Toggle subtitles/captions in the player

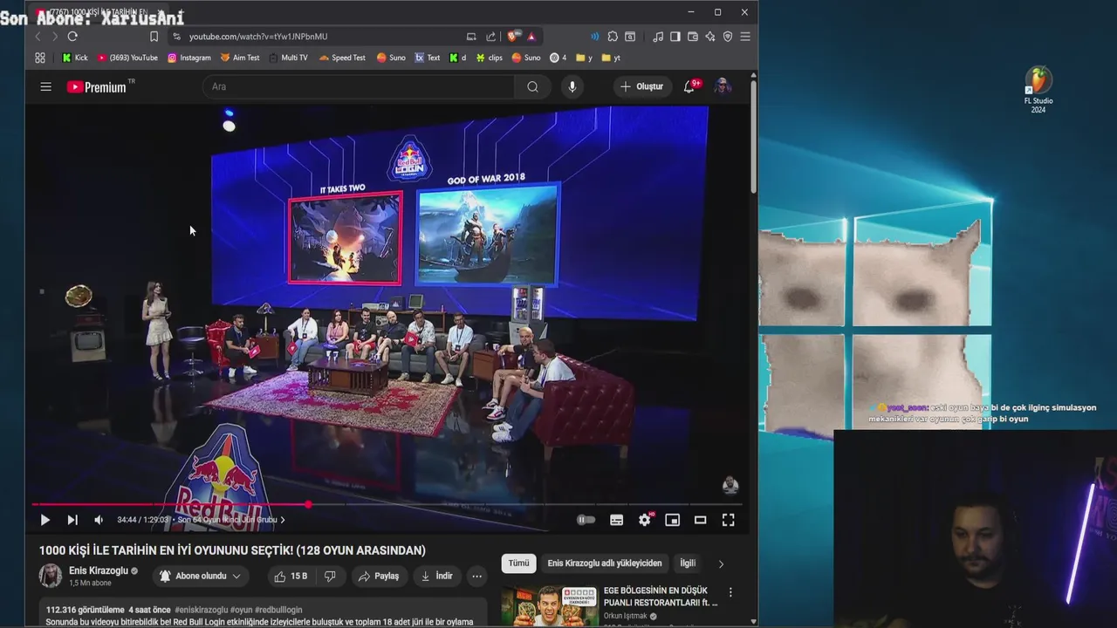tap(616, 520)
